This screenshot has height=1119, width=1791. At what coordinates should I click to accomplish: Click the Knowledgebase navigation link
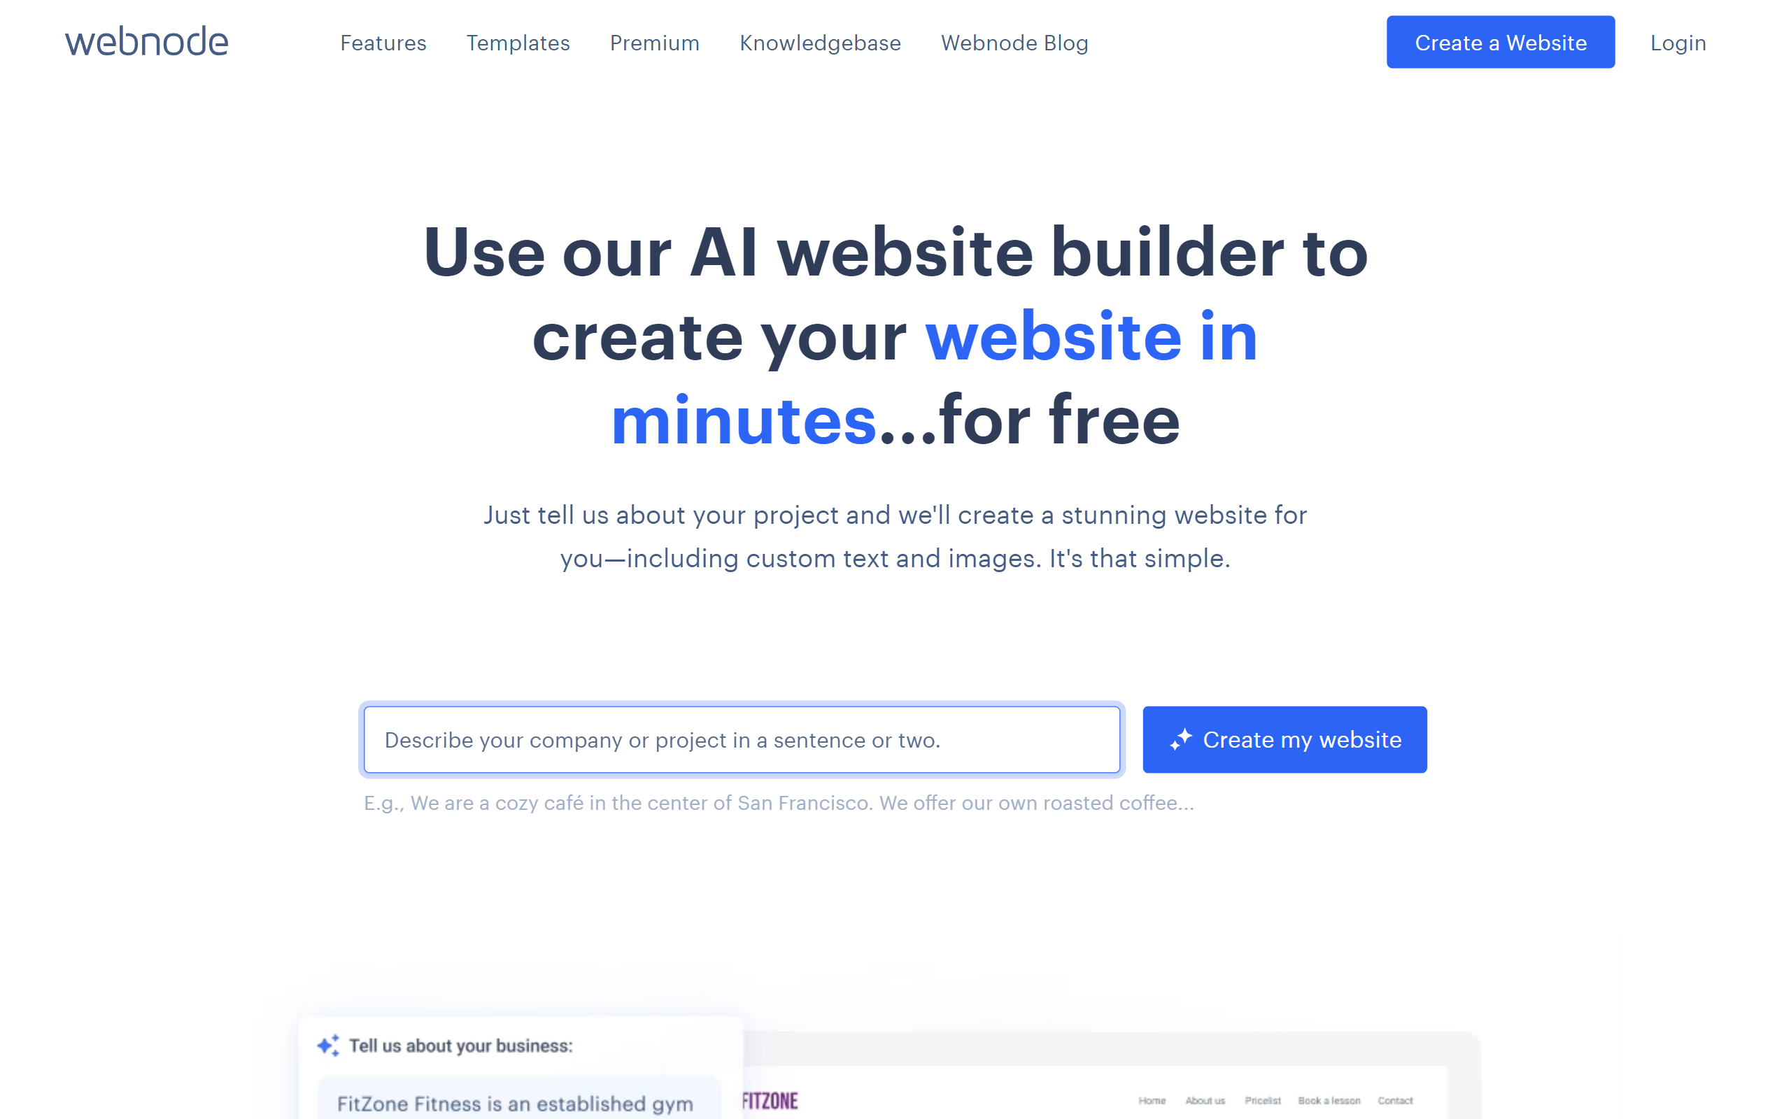tap(821, 43)
